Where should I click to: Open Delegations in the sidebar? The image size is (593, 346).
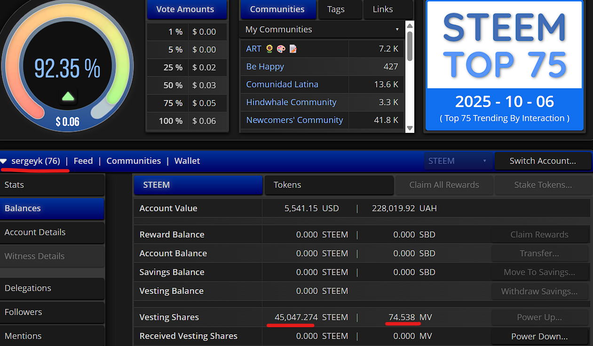[52, 288]
